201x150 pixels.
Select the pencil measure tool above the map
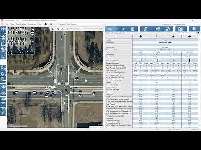point(62,29)
